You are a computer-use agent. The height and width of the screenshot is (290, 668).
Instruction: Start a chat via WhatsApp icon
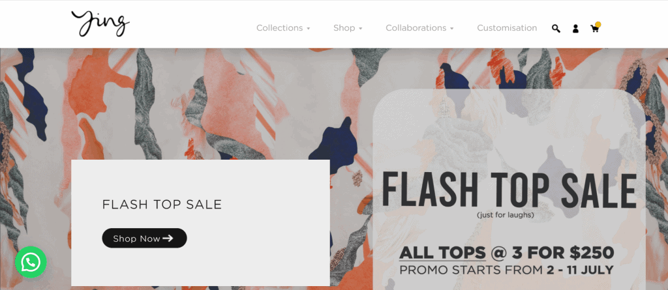[31, 263]
